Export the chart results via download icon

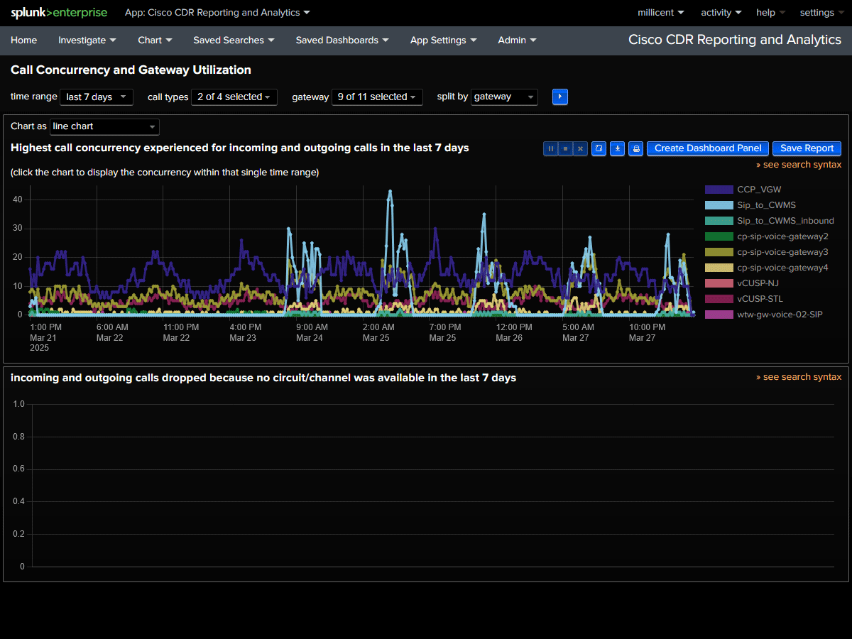click(617, 148)
